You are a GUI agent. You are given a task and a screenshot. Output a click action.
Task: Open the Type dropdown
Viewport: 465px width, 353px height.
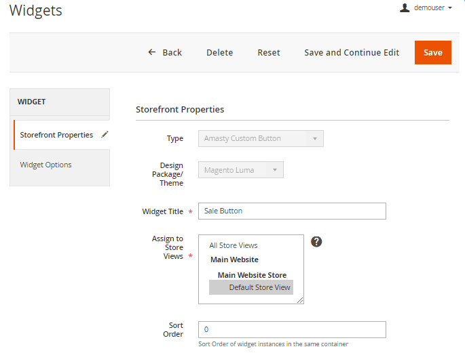pyautogui.click(x=261, y=138)
